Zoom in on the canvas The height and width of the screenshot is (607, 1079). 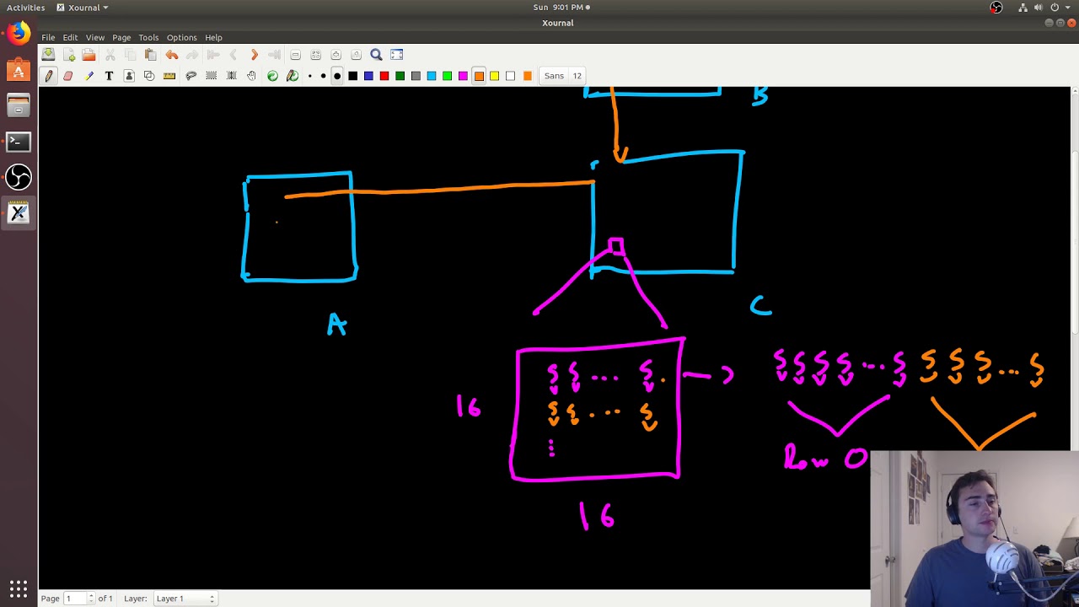[x=336, y=55]
